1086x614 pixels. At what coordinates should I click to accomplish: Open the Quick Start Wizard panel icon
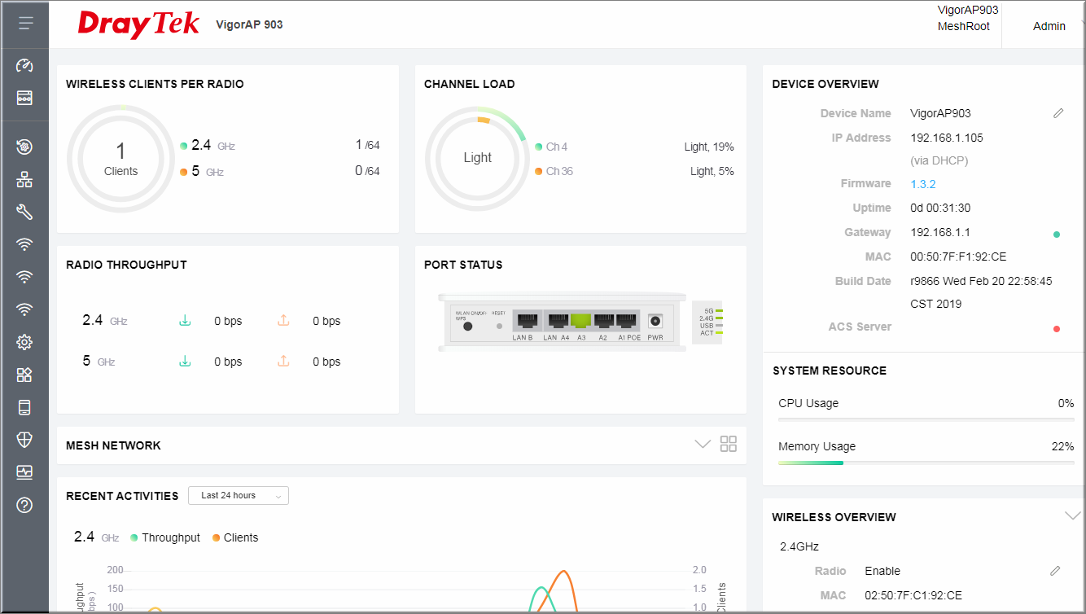[x=24, y=98]
